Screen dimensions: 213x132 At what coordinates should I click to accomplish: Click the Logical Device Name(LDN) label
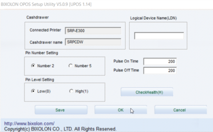153,18
